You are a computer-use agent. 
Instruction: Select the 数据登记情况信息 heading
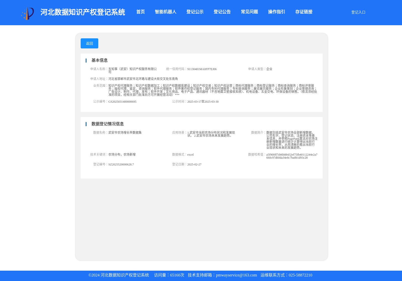tap(108, 124)
